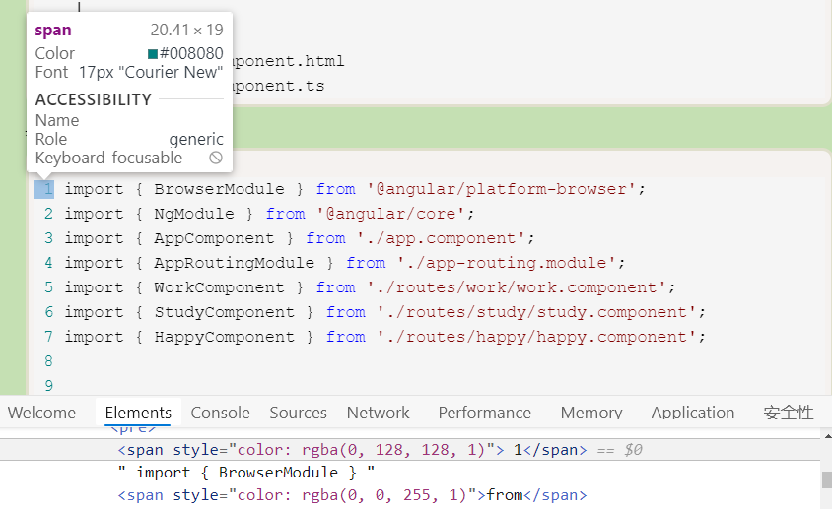Click the blue 'from' keyword on line 1
The width and height of the screenshot is (832, 509).
pos(336,189)
